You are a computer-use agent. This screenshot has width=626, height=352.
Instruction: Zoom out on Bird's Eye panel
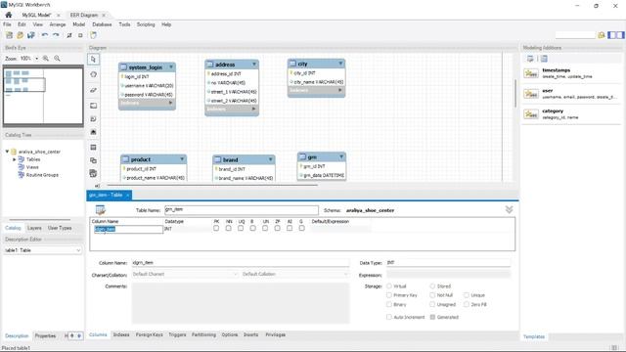tap(57, 59)
